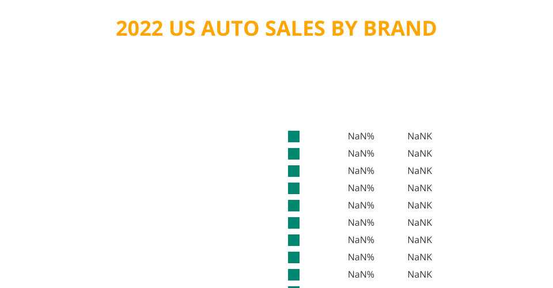Select the fifth green legend square
This screenshot has width=553, height=288.
(x=294, y=206)
